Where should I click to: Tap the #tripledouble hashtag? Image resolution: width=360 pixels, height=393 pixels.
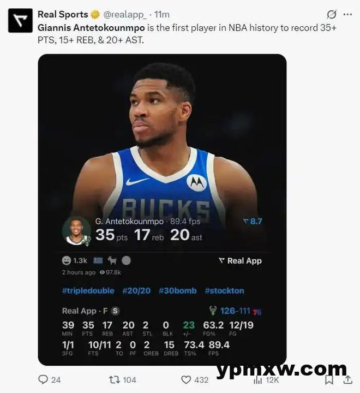point(88,291)
